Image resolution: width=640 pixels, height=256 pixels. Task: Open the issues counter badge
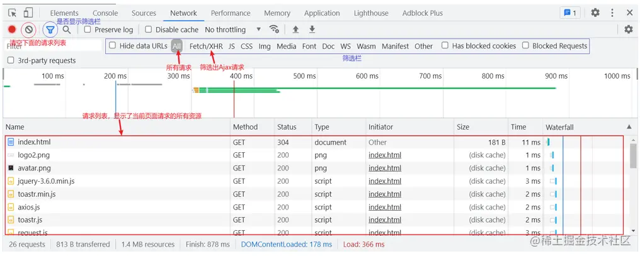point(570,13)
